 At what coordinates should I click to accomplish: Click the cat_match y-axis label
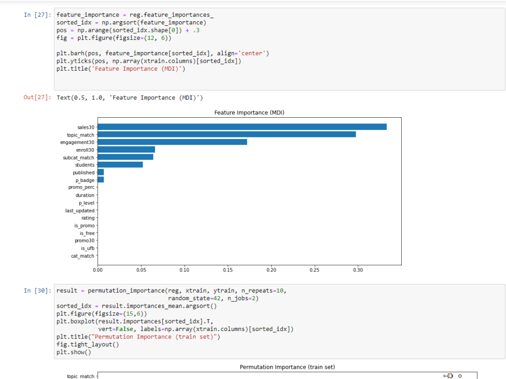pos(82,256)
